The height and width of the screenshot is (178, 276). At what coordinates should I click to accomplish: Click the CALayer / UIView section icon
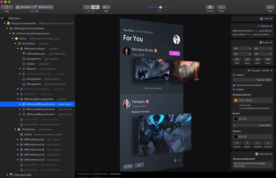pos(249,70)
